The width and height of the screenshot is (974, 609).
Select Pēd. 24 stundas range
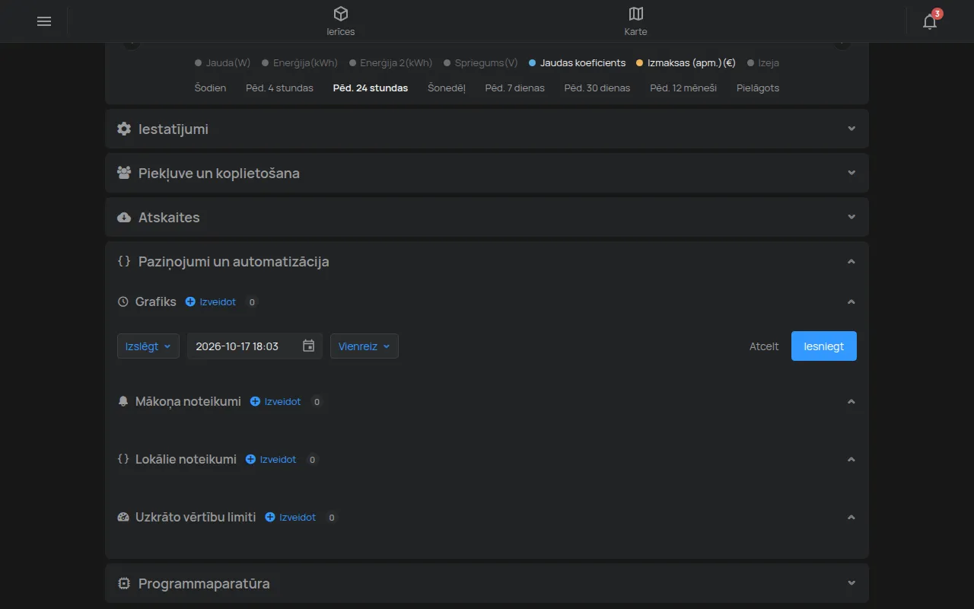coord(371,88)
